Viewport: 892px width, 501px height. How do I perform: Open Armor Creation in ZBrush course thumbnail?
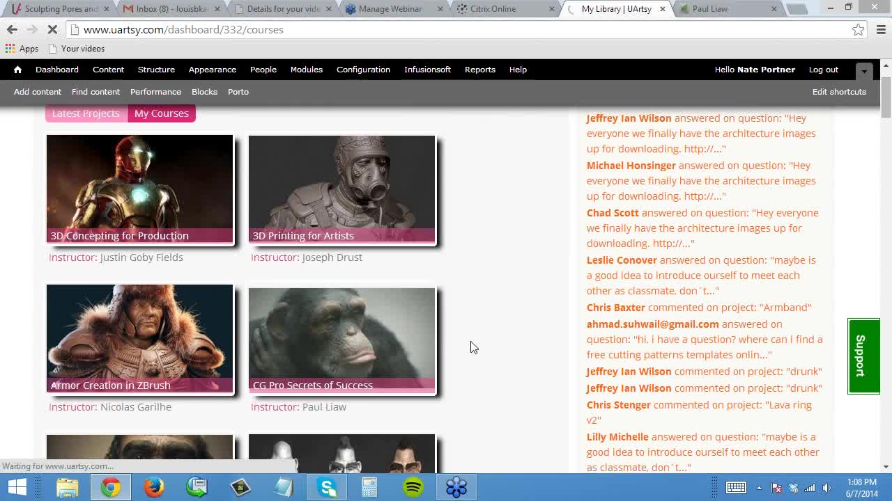139,338
